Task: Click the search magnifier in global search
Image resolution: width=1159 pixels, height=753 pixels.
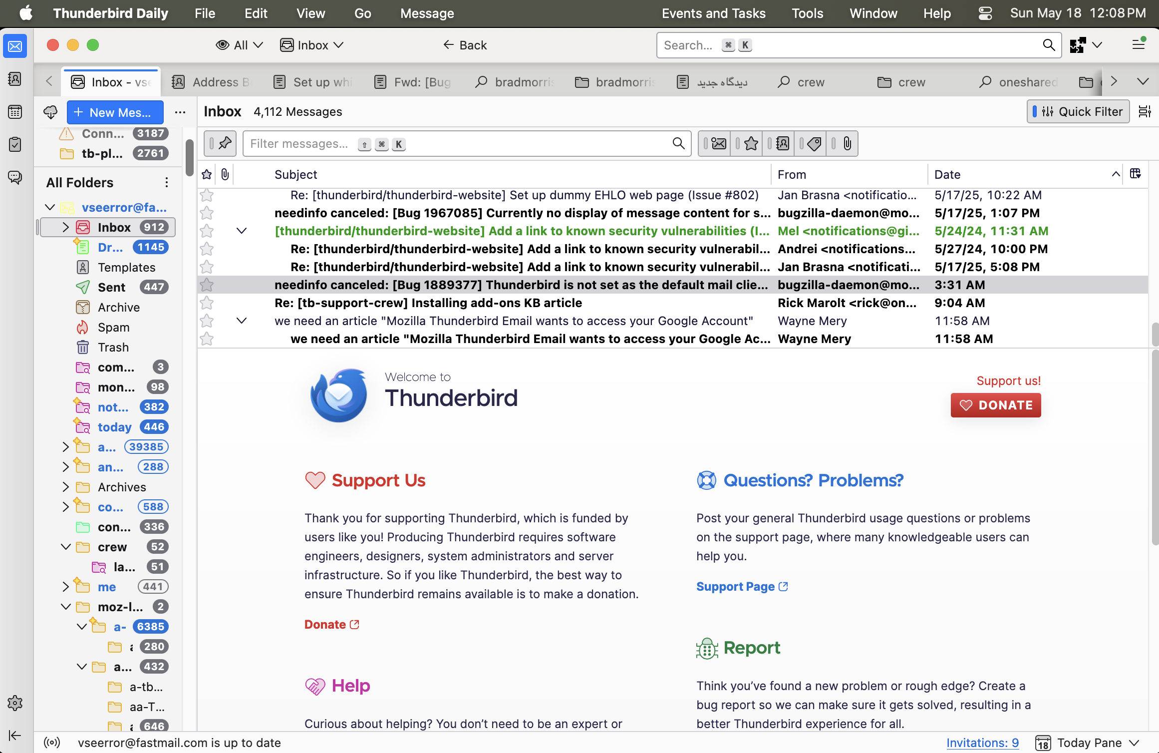Action: click(1049, 45)
